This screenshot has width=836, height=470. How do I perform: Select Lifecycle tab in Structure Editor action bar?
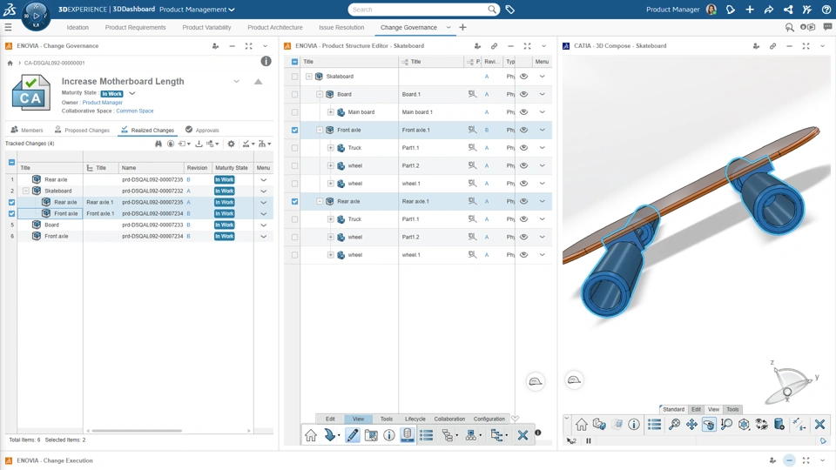pos(415,419)
